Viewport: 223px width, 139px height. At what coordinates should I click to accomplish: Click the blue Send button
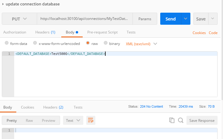click(x=171, y=19)
